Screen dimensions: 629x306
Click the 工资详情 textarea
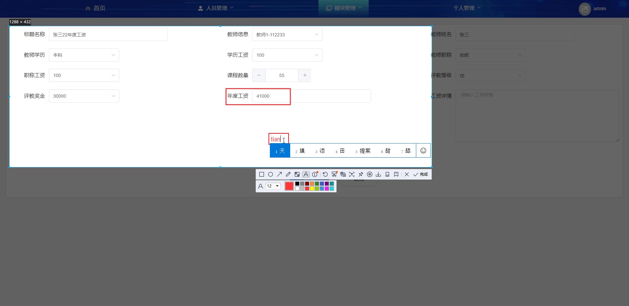pos(537,116)
